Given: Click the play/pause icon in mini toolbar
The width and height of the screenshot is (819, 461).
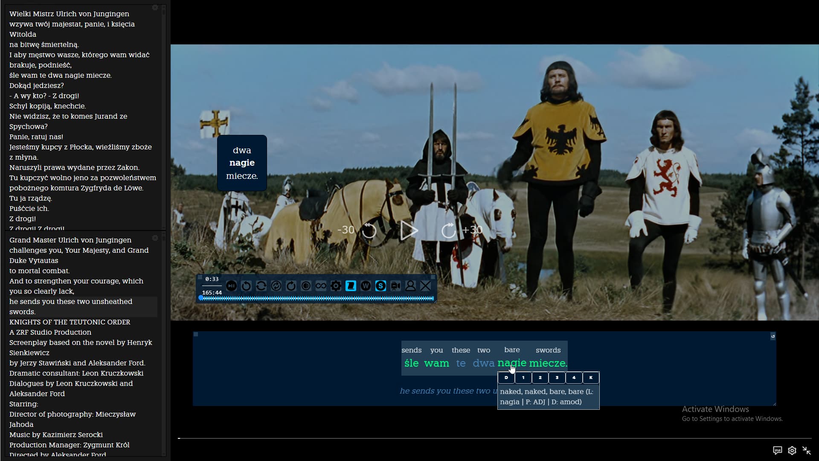Looking at the screenshot, I should (231, 286).
